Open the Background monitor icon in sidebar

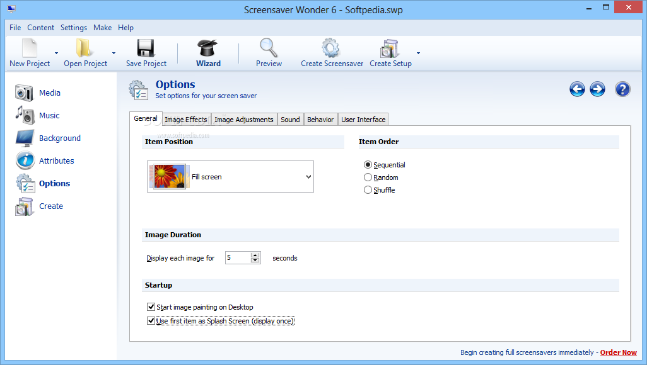point(25,138)
